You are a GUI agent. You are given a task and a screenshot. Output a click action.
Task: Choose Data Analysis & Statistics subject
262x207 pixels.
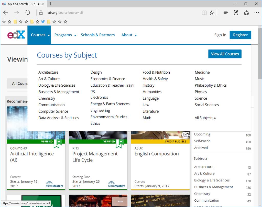(59, 118)
